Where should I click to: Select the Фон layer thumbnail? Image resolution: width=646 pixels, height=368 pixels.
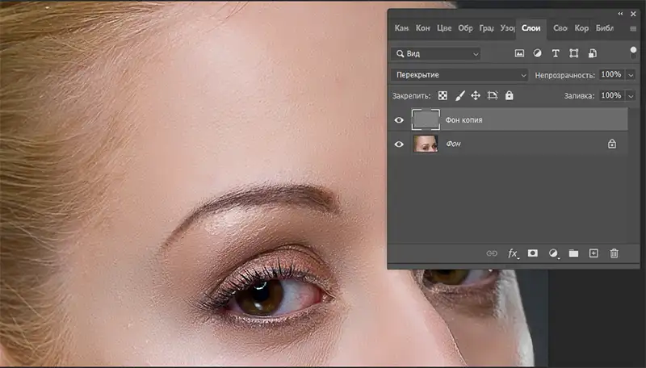(x=426, y=144)
